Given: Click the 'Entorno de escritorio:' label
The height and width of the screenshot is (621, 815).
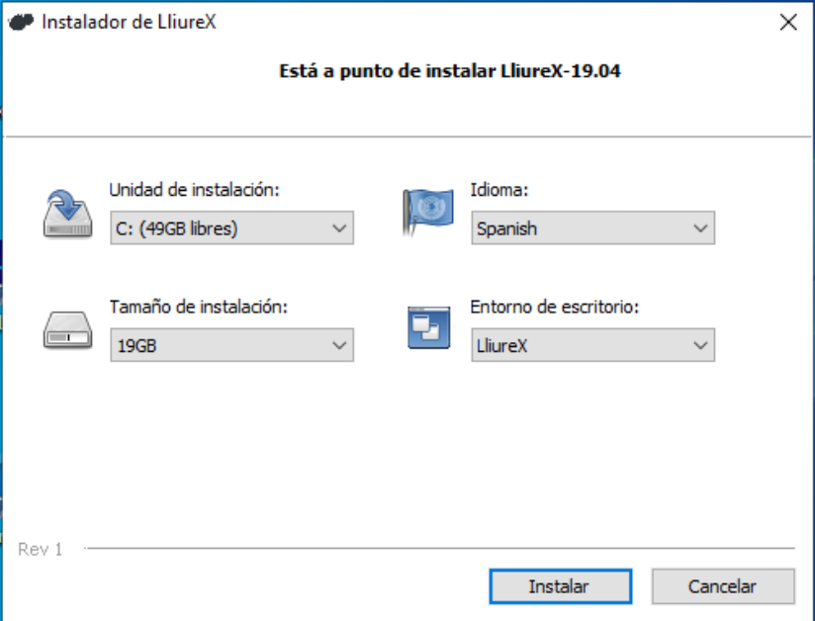Looking at the screenshot, I should (555, 307).
